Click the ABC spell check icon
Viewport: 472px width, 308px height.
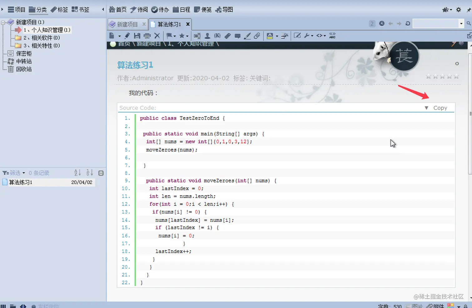332,36
